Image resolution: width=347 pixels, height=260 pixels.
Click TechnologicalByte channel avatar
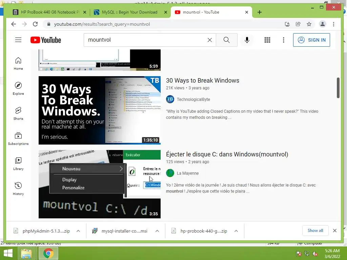pos(170,99)
